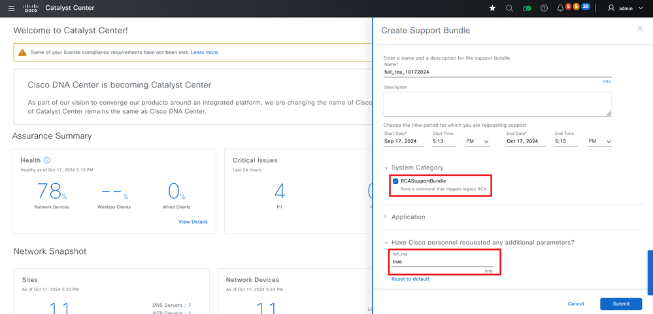Collapse the System Category section
This screenshot has width=653, height=314.
(386, 167)
